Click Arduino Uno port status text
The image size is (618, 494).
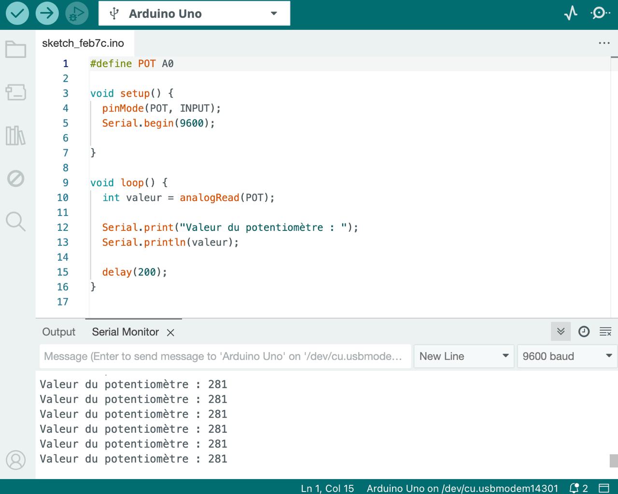point(462,488)
